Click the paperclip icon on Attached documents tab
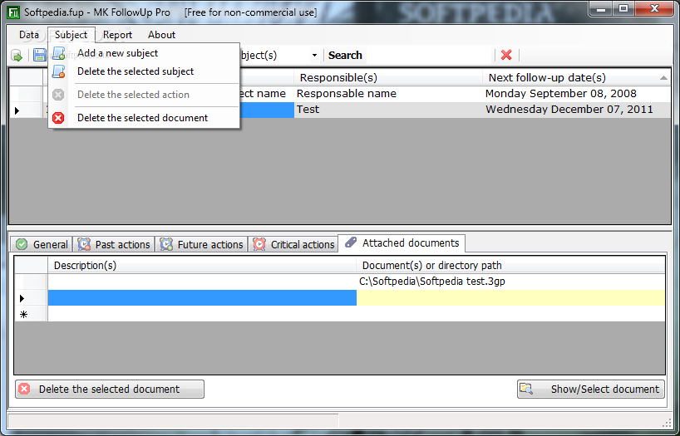Viewport: 680px width, 436px height. coord(351,242)
